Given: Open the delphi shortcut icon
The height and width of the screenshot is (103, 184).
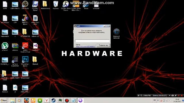Looking at the screenshot, I should click(x=25, y=20).
